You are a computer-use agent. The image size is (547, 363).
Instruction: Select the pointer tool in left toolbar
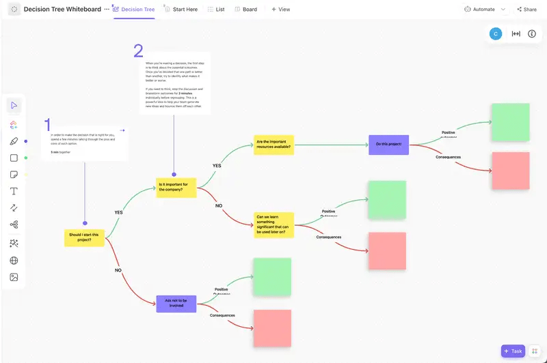click(x=14, y=105)
